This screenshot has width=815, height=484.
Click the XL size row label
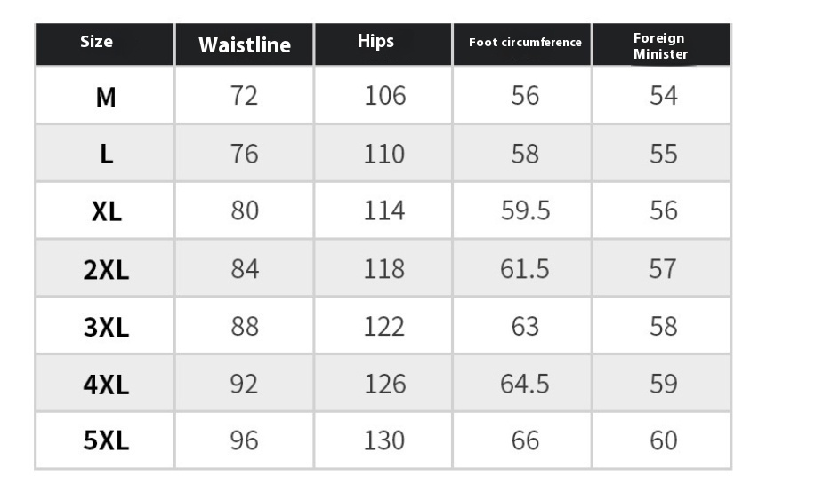tap(106, 211)
